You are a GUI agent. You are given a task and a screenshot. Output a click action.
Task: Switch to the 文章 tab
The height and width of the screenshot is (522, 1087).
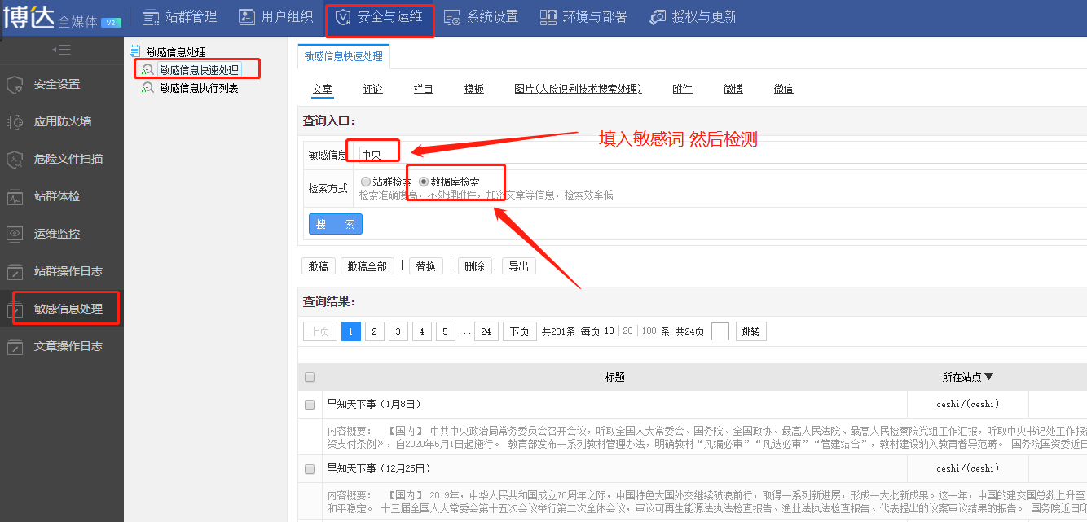[323, 89]
